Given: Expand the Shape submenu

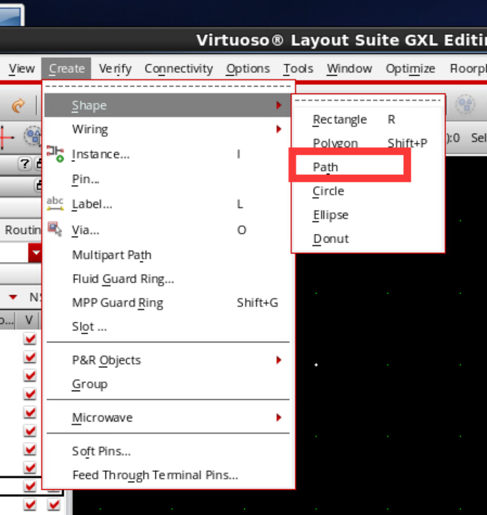Looking at the screenshot, I should 167,106.
